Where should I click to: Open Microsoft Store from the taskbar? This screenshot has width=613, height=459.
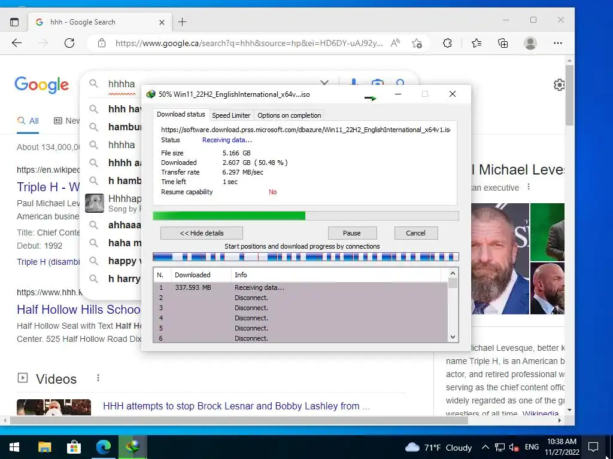[x=74, y=447]
